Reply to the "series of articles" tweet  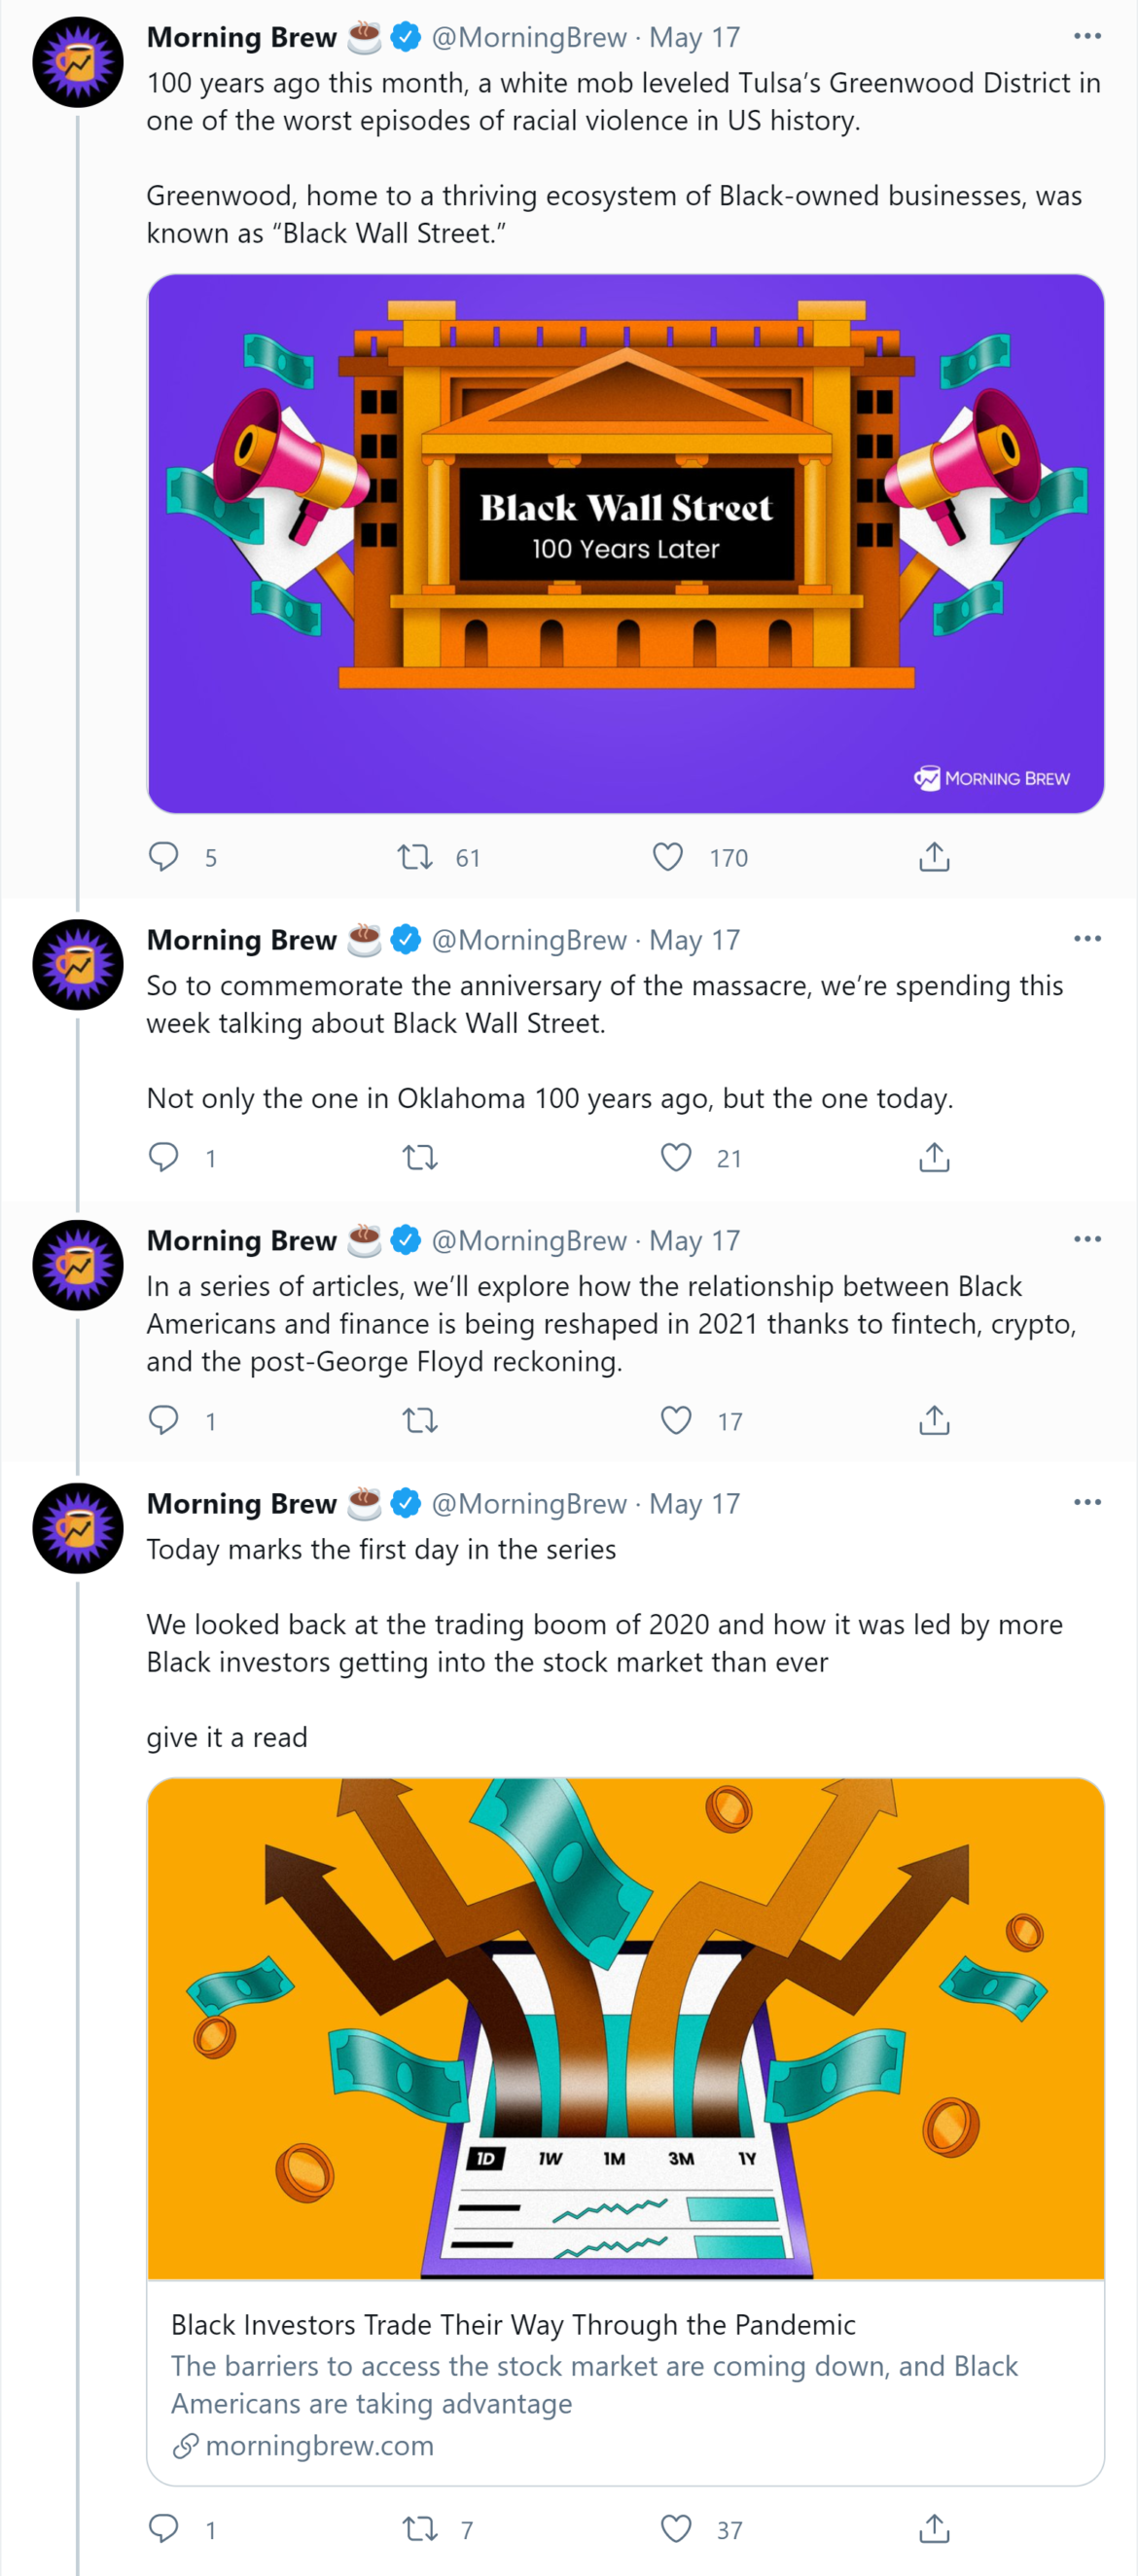pos(163,1420)
